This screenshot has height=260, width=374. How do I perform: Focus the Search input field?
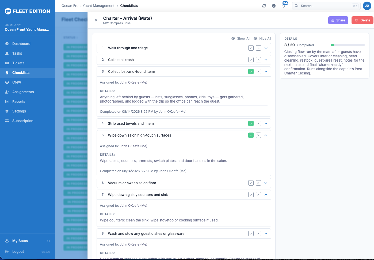point(326,6)
